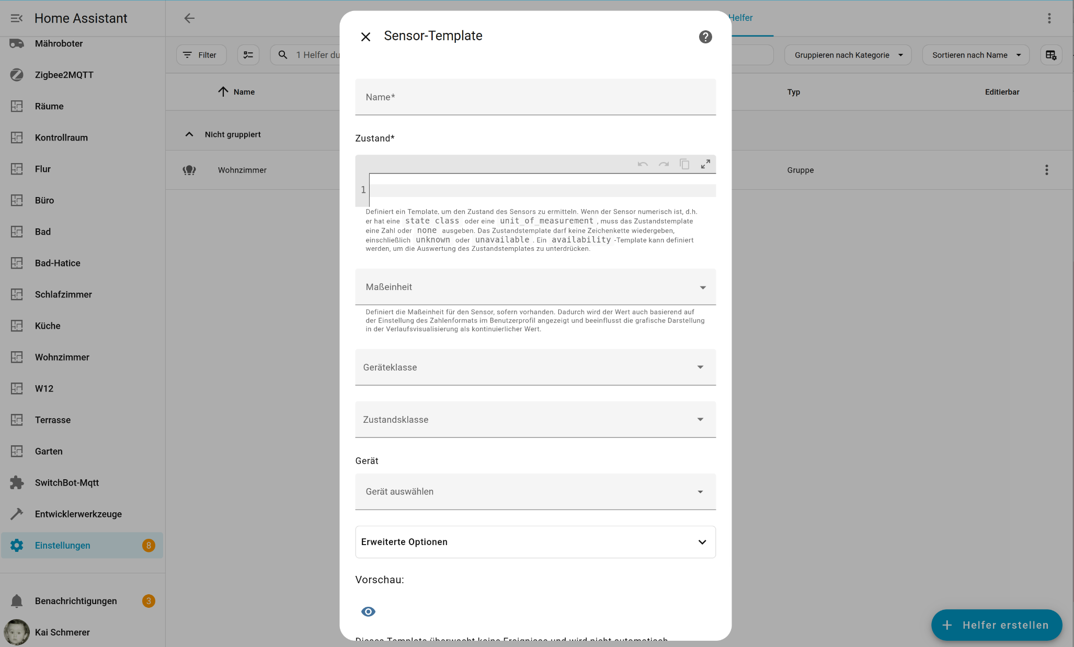Click the Filter button

click(x=201, y=55)
